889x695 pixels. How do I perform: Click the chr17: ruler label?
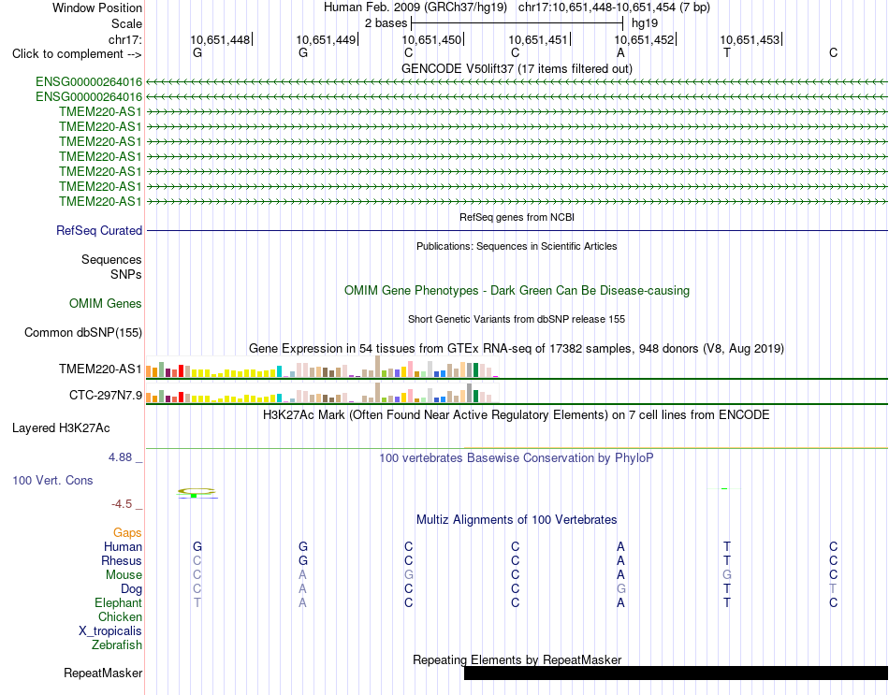(x=124, y=39)
